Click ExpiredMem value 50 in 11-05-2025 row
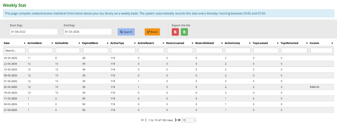The height and width of the screenshot is (128, 337). (84, 99)
